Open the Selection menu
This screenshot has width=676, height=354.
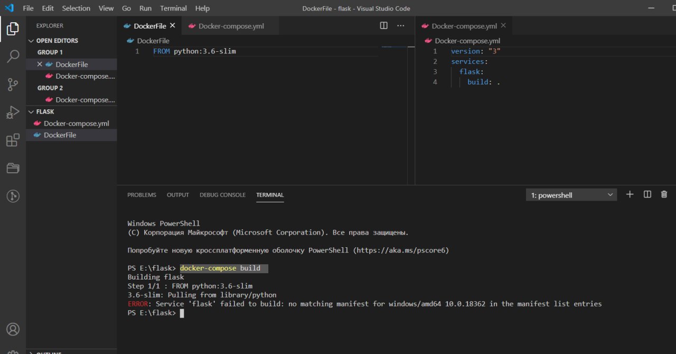point(76,8)
